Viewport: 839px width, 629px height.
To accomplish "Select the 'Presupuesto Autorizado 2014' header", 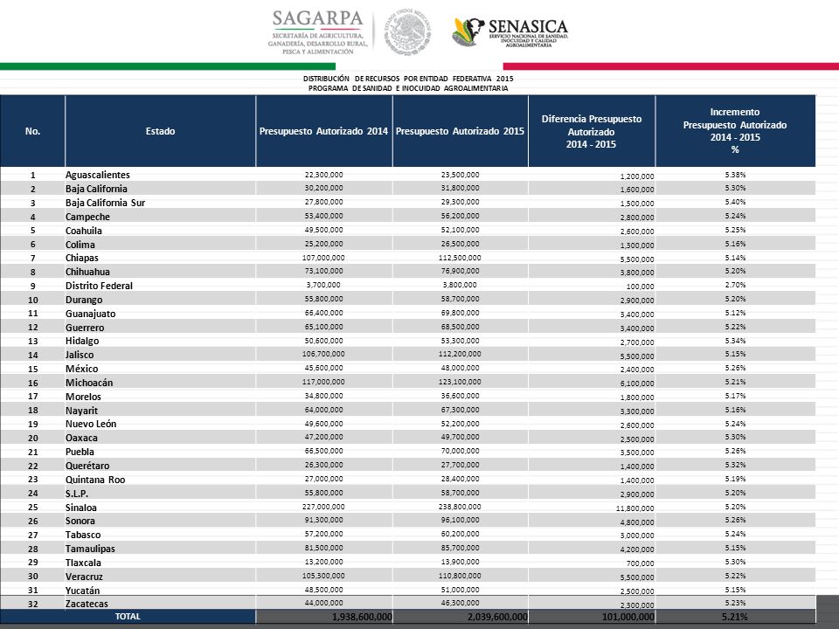I will tap(323, 131).
